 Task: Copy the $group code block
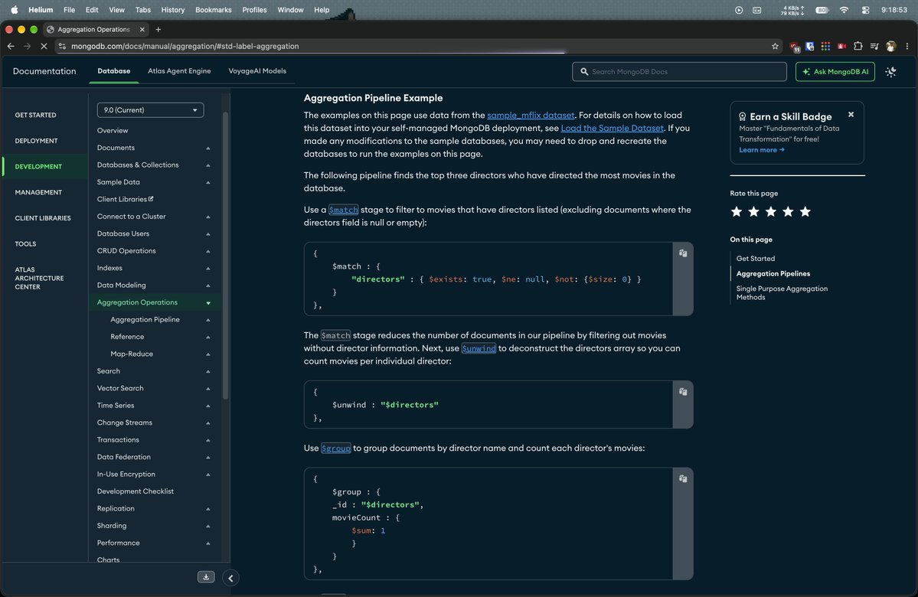point(683,479)
